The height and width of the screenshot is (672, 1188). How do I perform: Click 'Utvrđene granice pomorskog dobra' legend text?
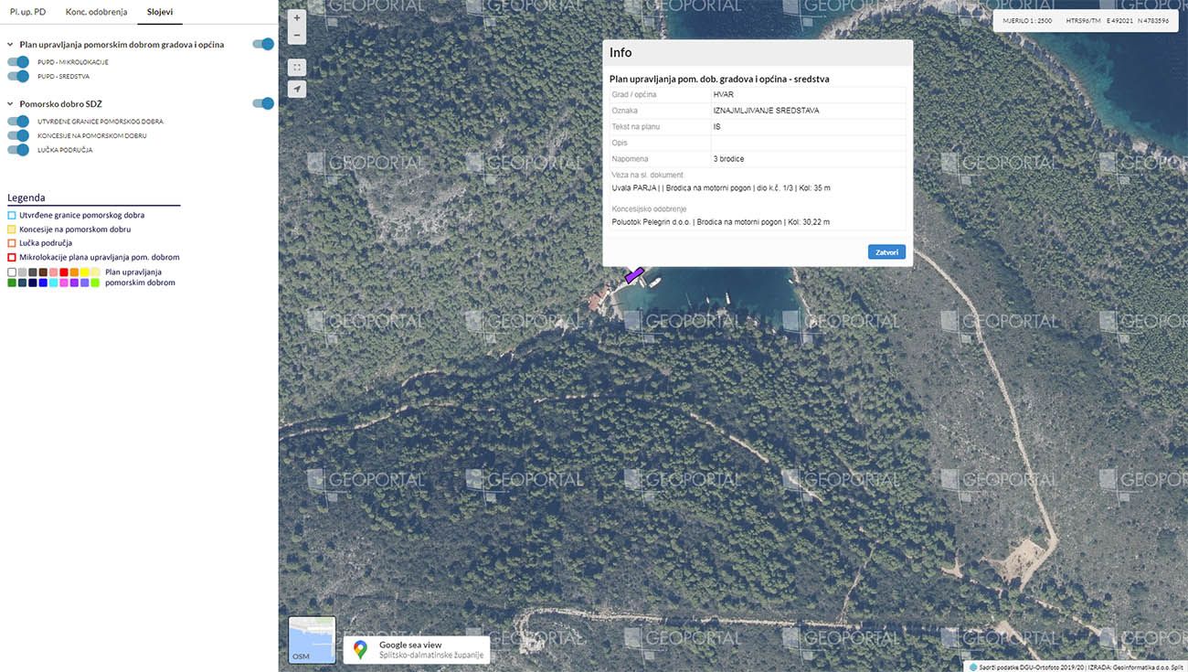(82, 216)
